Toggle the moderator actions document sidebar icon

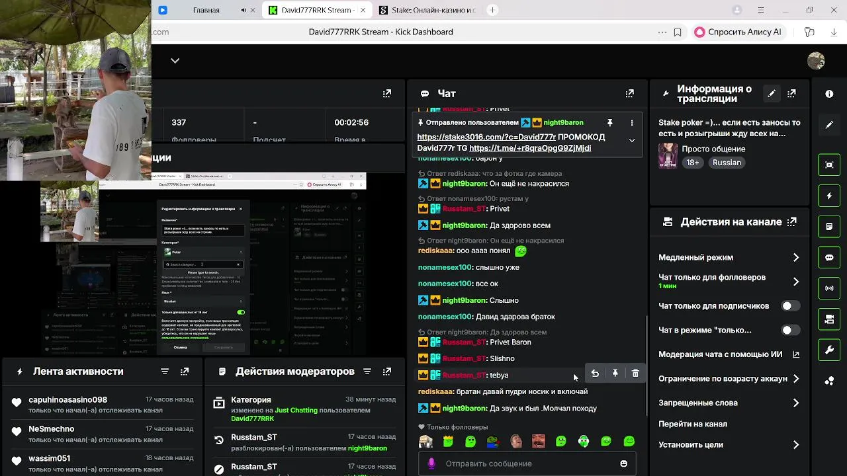829,226
